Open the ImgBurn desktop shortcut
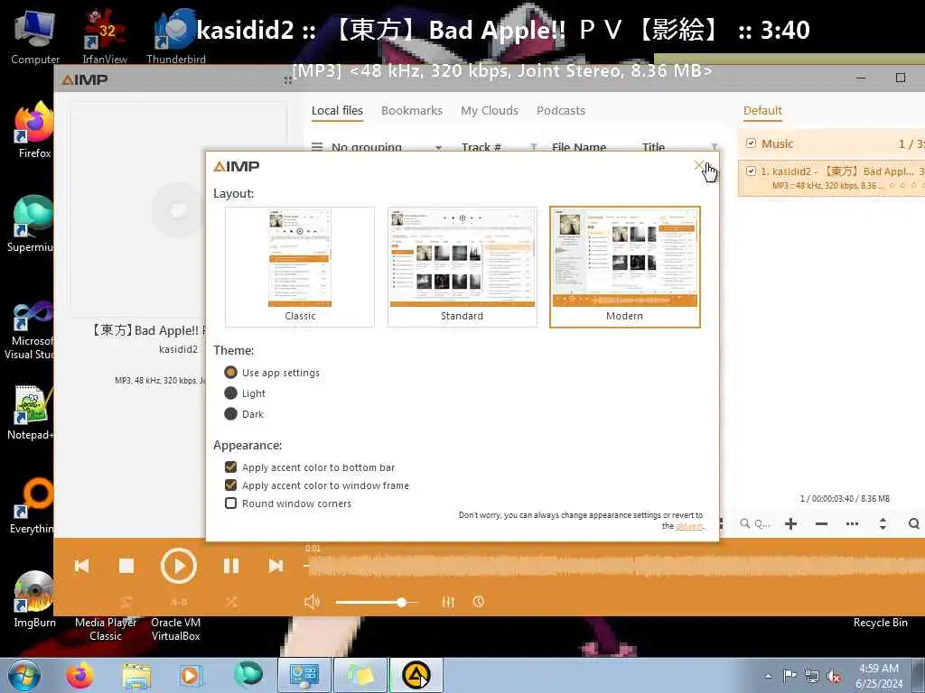The height and width of the screenshot is (693, 925). point(34,599)
